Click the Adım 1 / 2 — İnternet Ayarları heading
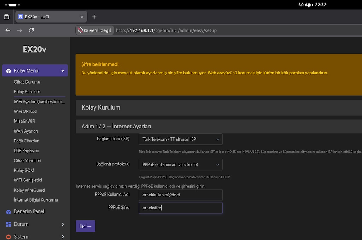This screenshot has height=240, width=362. 116,126
